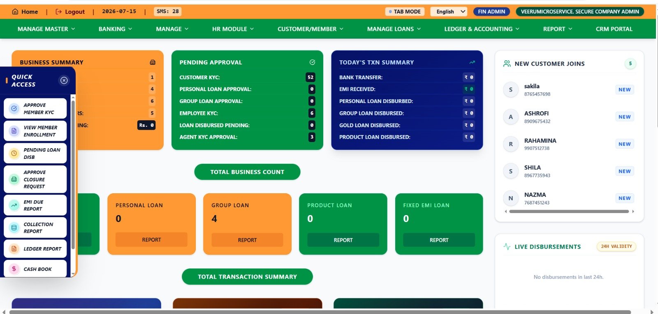Close the Quick Access panel
The image size is (658, 314).
64,80
